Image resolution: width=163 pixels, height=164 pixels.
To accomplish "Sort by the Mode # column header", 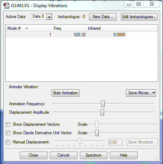I will [29, 28].
